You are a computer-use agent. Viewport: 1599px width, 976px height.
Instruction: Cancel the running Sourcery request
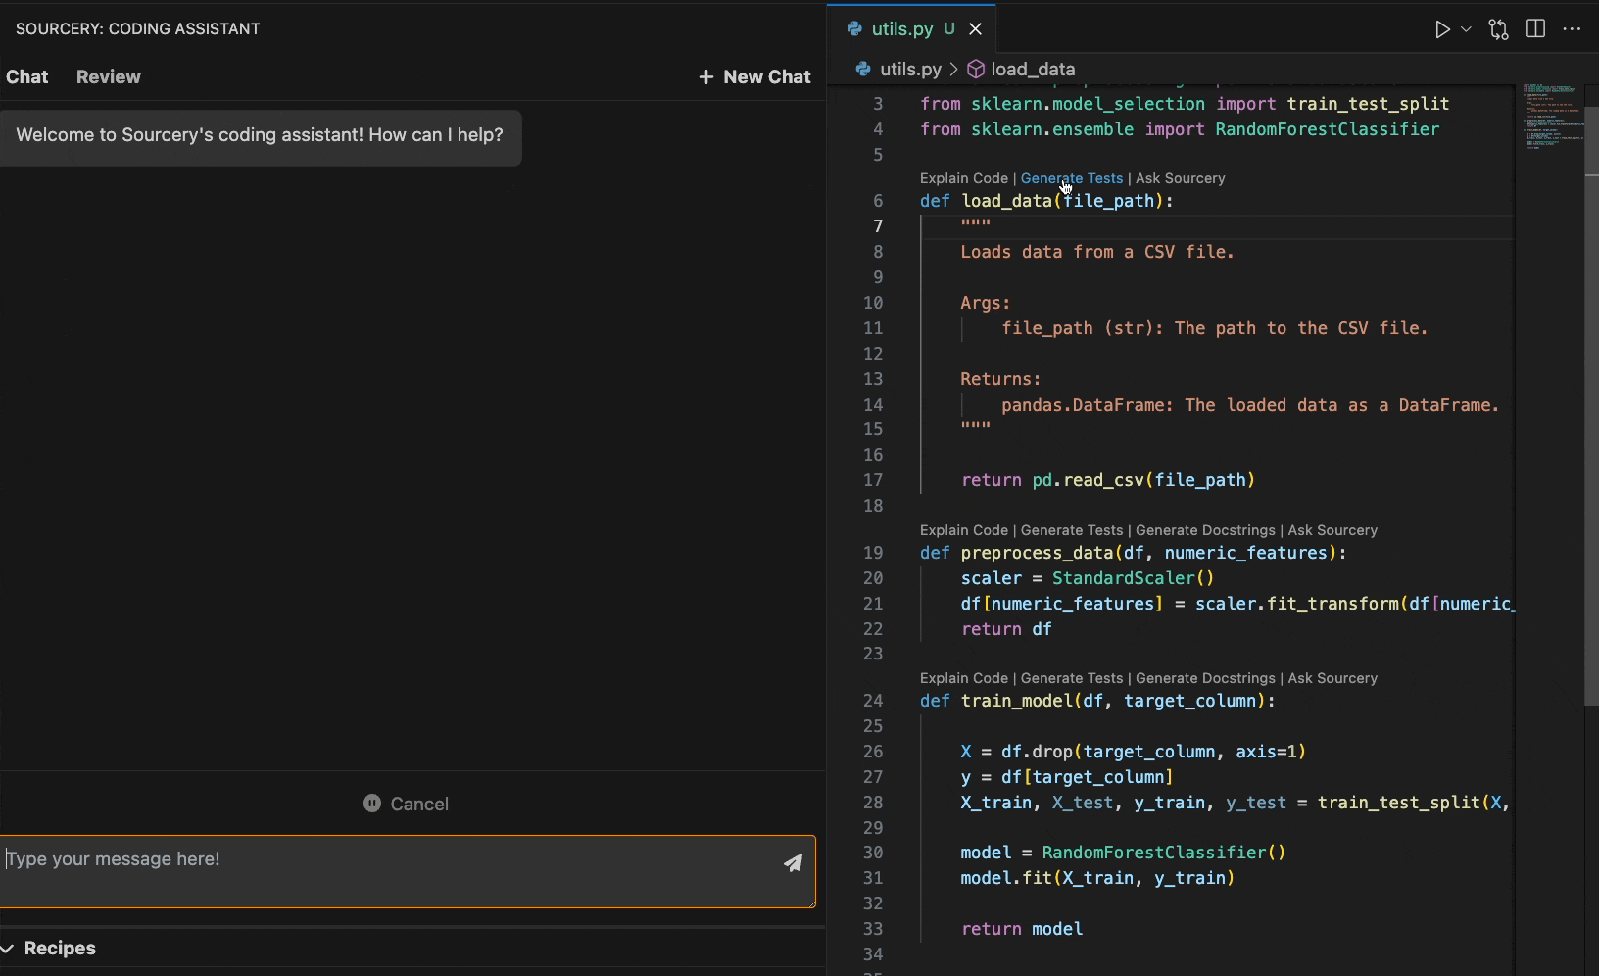[x=406, y=803]
